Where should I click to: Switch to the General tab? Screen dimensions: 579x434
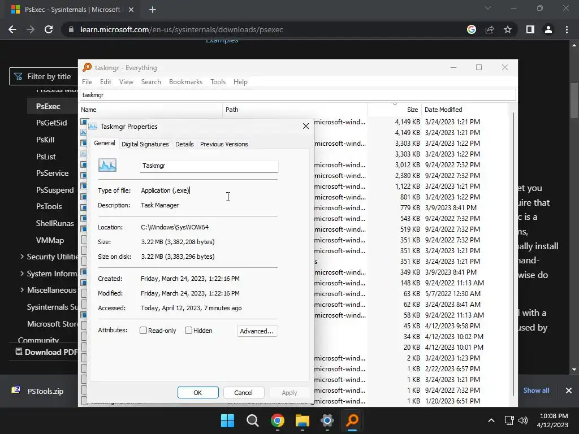(105, 143)
